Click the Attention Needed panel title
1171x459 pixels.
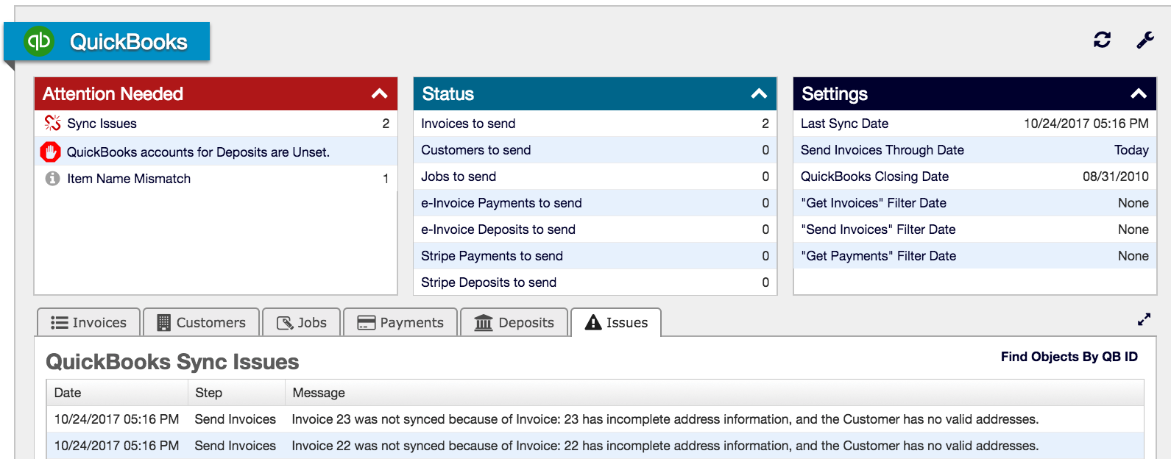pyautogui.click(x=113, y=94)
